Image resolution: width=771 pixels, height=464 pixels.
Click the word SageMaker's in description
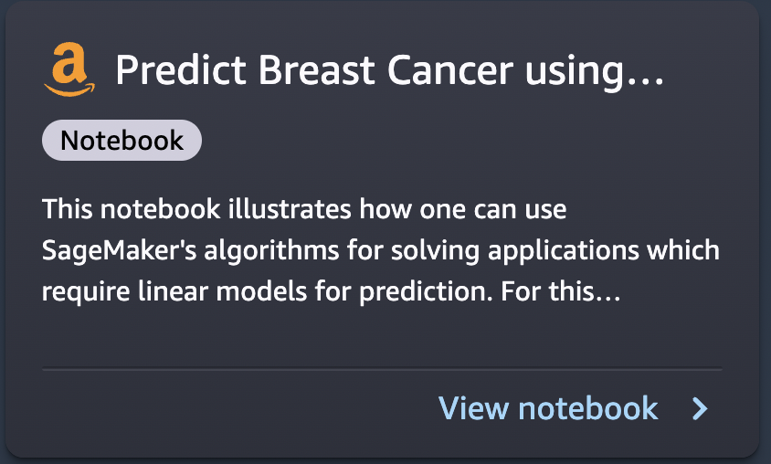[x=119, y=250]
